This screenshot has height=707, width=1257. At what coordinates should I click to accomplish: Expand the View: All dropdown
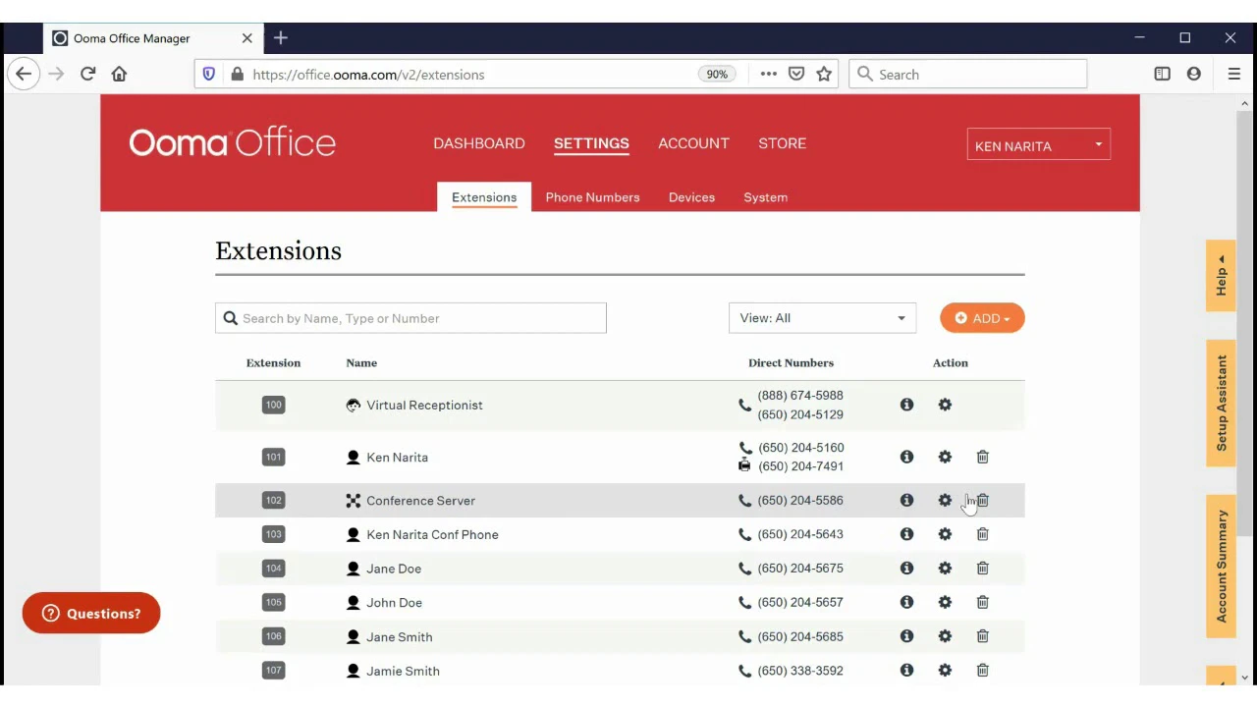pyautogui.click(x=822, y=318)
